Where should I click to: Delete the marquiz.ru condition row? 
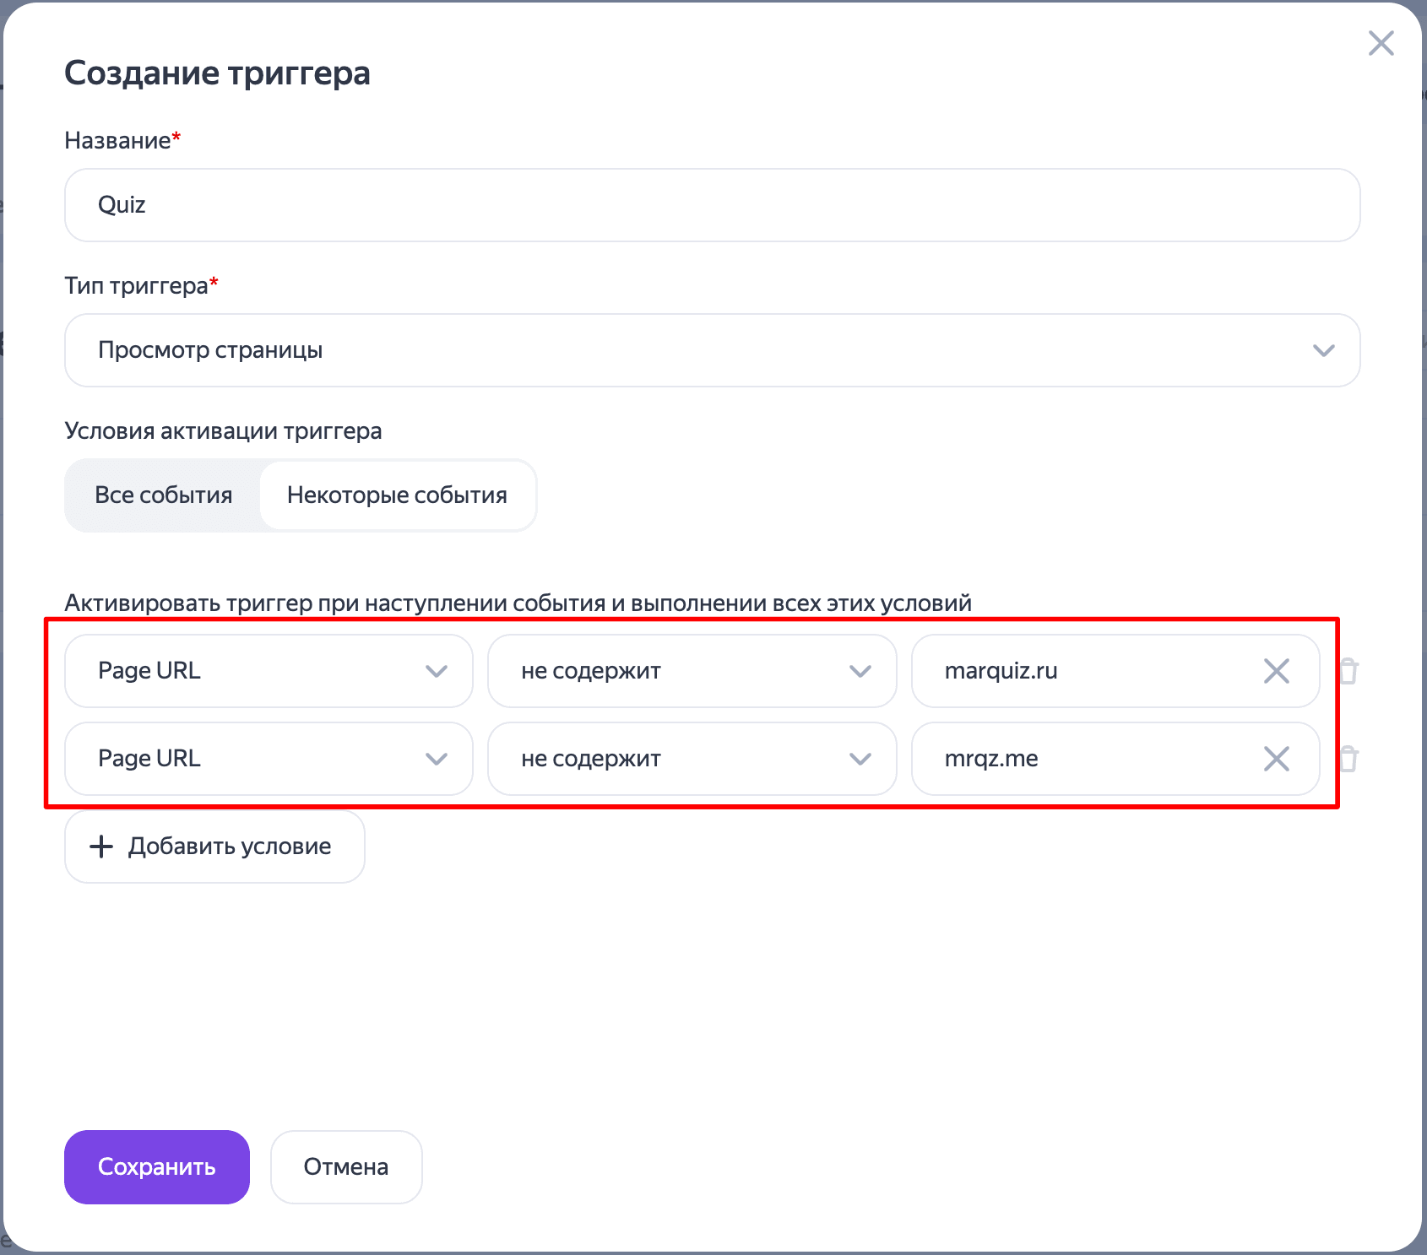[1349, 671]
